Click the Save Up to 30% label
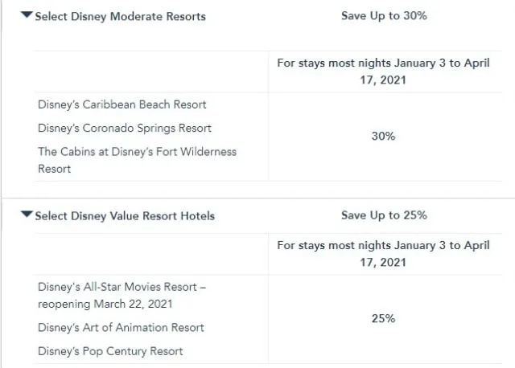 [x=384, y=15]
